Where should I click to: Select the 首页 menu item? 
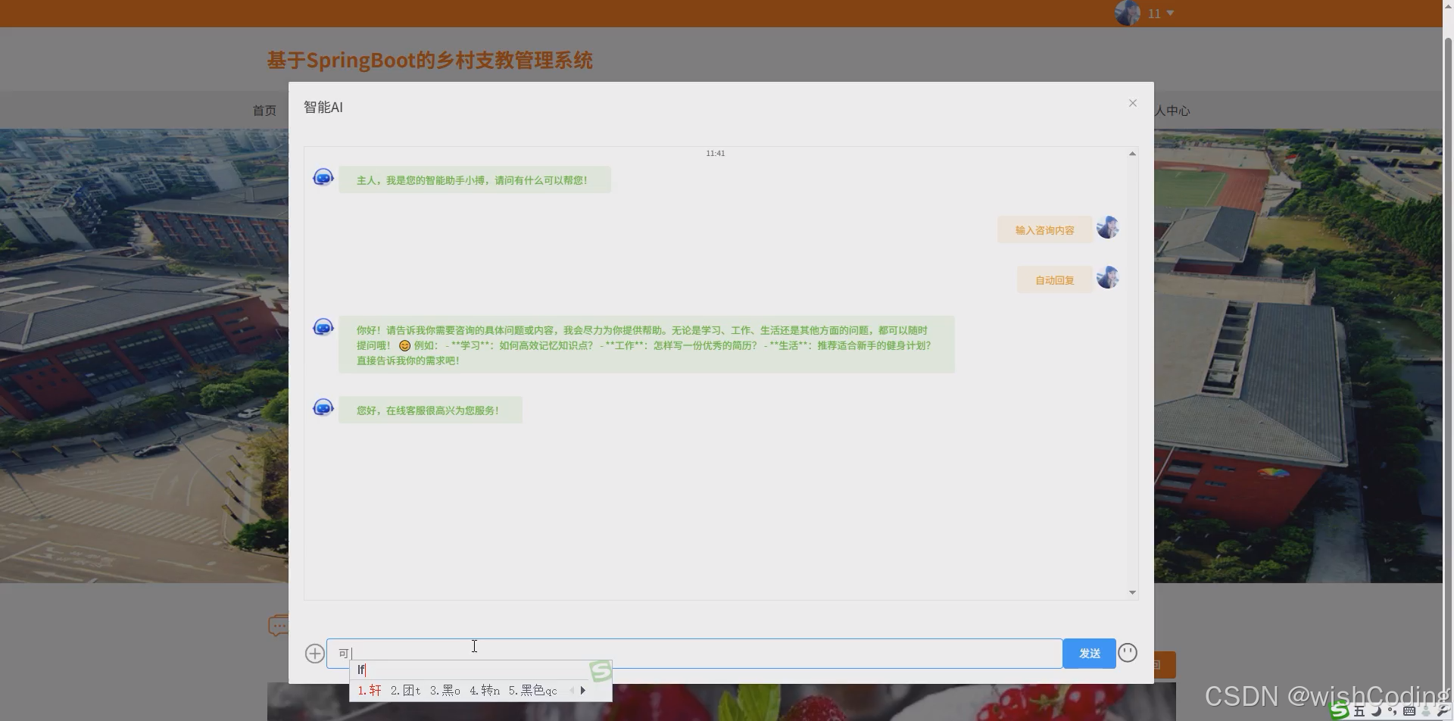264,110
